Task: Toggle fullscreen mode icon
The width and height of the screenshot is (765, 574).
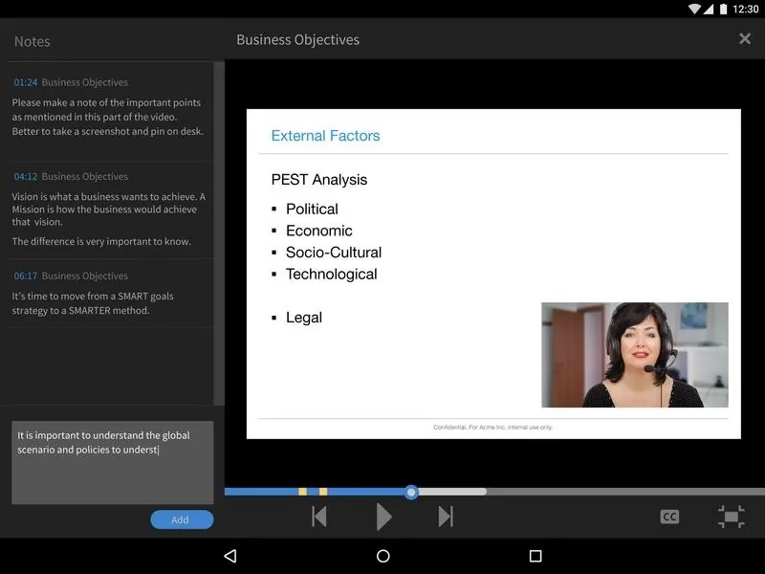Action: pyautogui.click(x=731, y=517)
